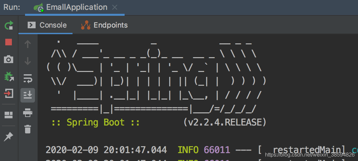
Task: Rerun the EmallApplication with the green arrow
Action: (9, 25)
